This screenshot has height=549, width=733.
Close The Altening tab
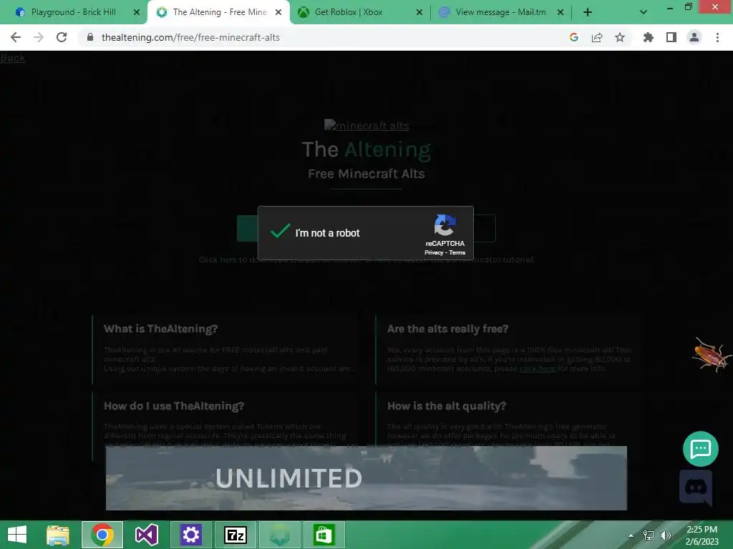(278, 12)
